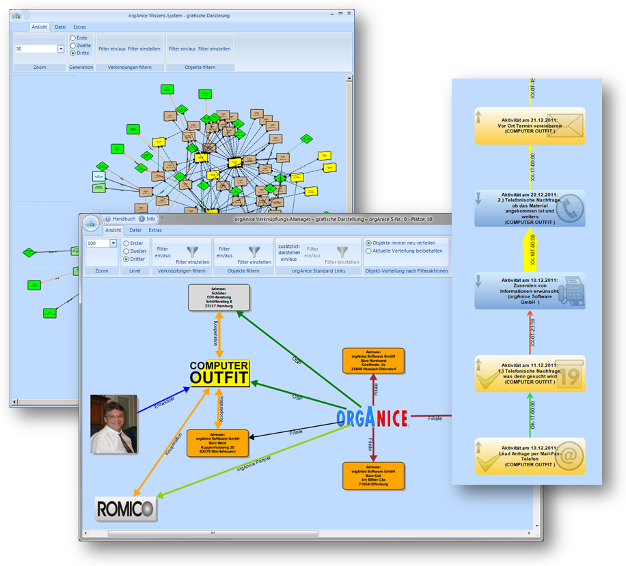Click the Info icon in the quick toolbar
Screen dimensions: 626x566
tap(141, 219)
